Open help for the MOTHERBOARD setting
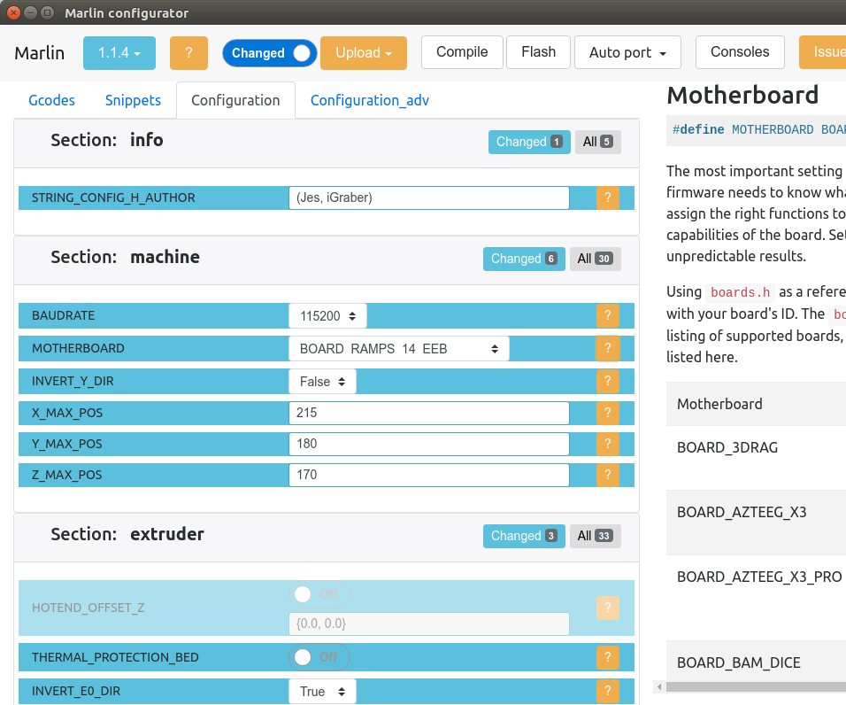846x705 pixels. 607,348
